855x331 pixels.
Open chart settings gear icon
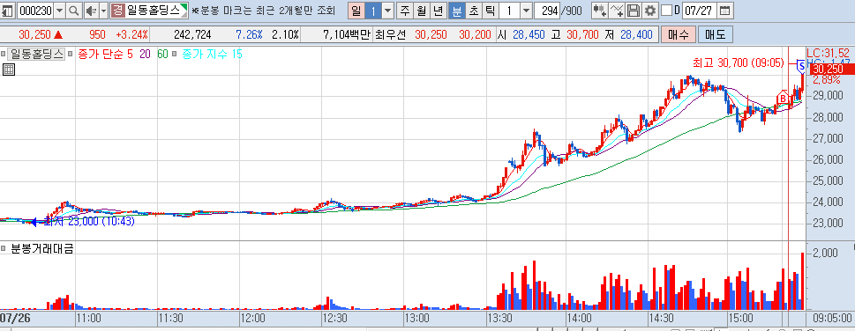(x=650, y=11)
